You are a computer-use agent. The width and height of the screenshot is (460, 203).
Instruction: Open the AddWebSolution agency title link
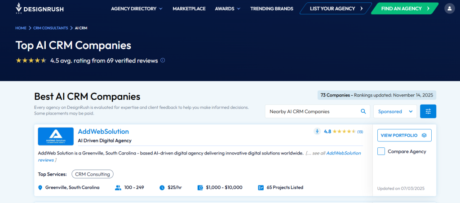tap(103, 132)
